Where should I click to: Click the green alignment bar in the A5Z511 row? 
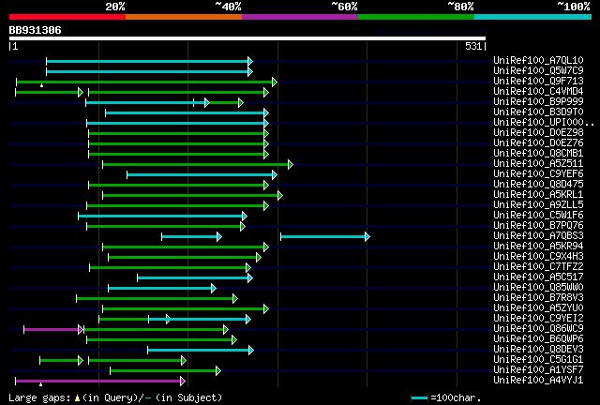(198, 165)
